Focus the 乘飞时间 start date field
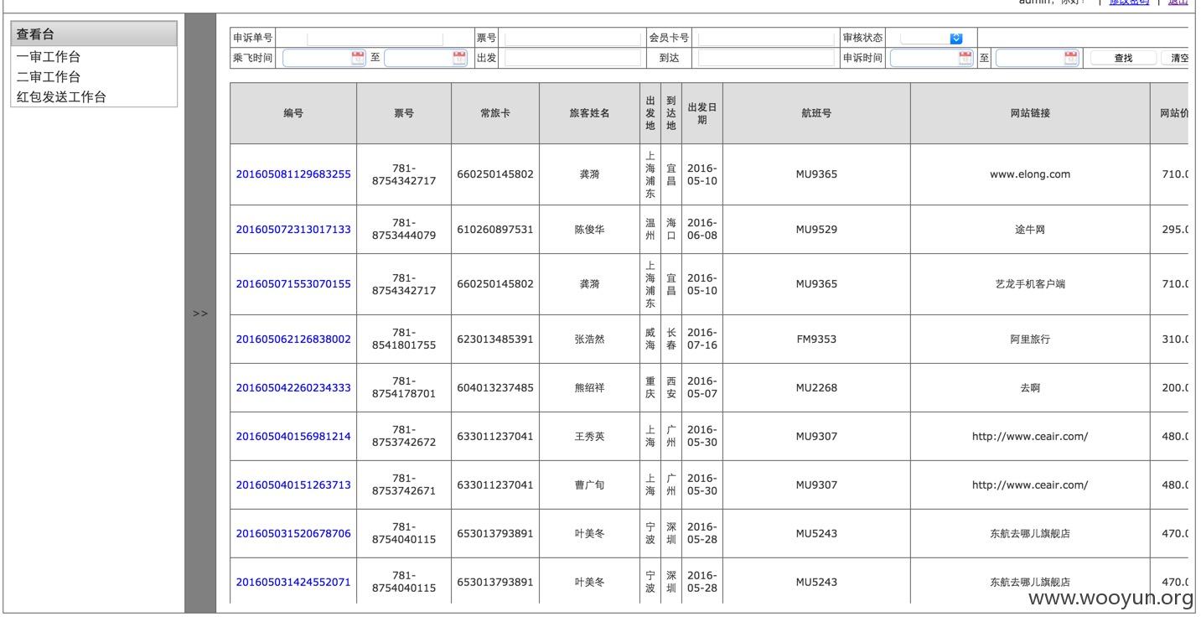Screen dimensions: 1201x622 point(324,58)
